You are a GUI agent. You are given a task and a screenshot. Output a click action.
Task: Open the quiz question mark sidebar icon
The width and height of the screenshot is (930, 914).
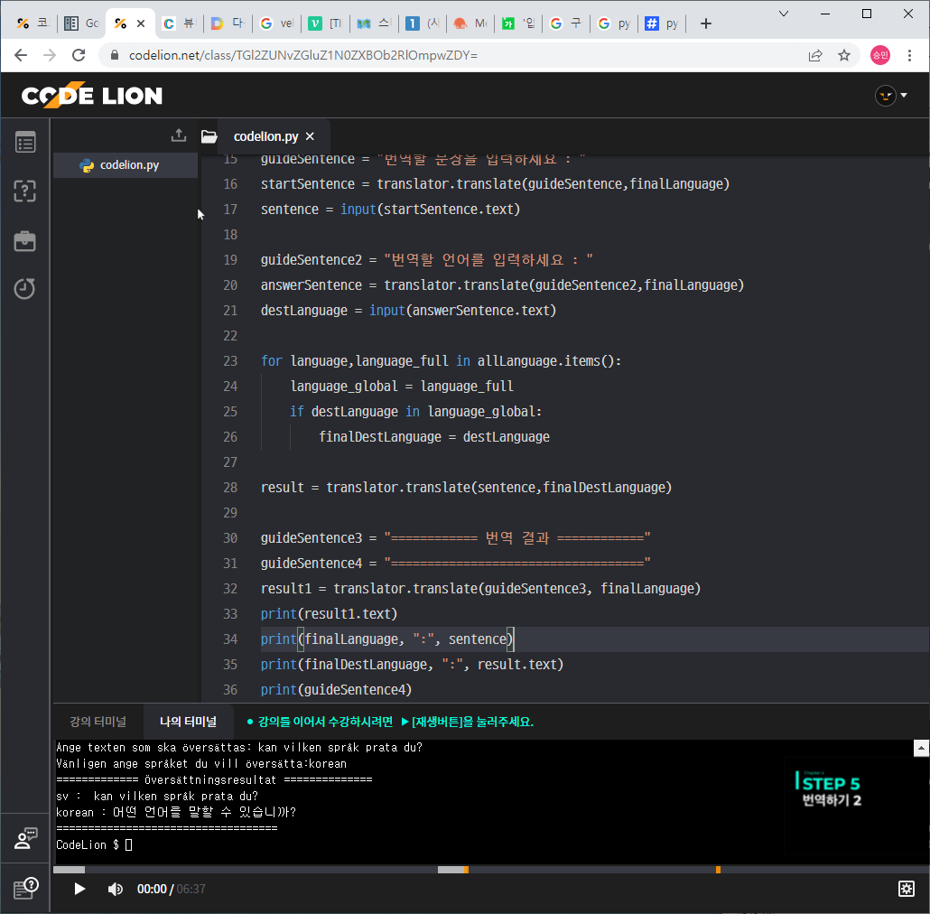click(25, 191)
